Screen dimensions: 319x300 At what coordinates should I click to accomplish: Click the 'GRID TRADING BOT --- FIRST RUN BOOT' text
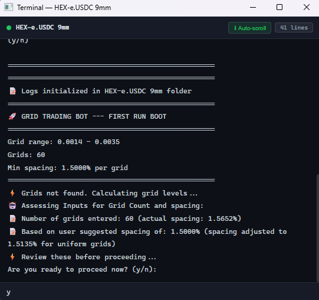pos(94,116)
